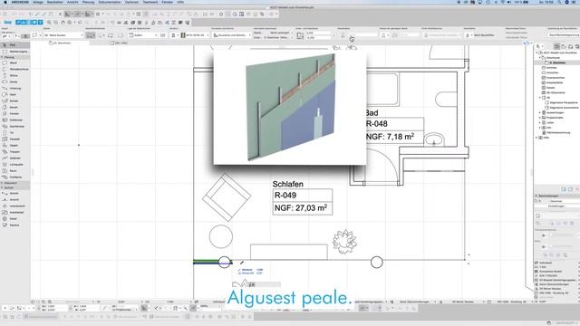Screen dimensions: 580x326
Task: Click the armchair symbol in the bedroom
Action: [227, 197]
